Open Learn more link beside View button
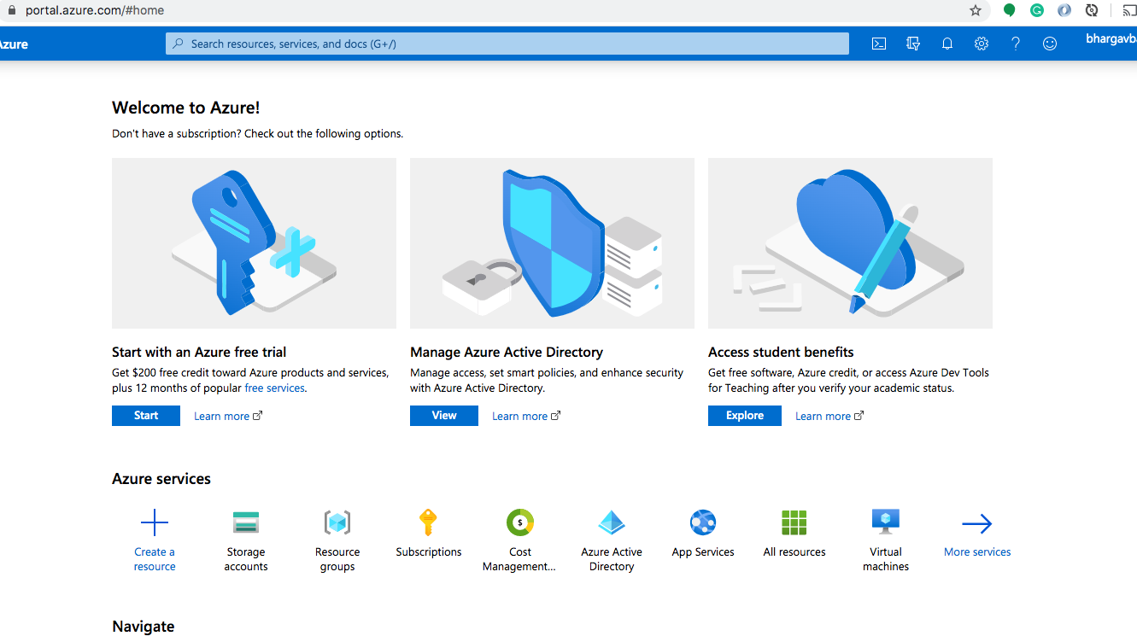The image size is (1137, 636). tap(526, 417)
